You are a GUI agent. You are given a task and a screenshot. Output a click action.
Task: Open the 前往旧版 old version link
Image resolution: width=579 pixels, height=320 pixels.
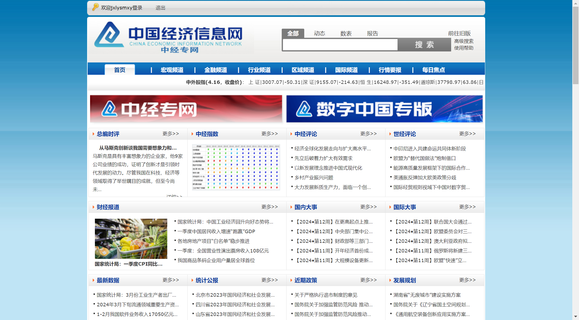459,33
